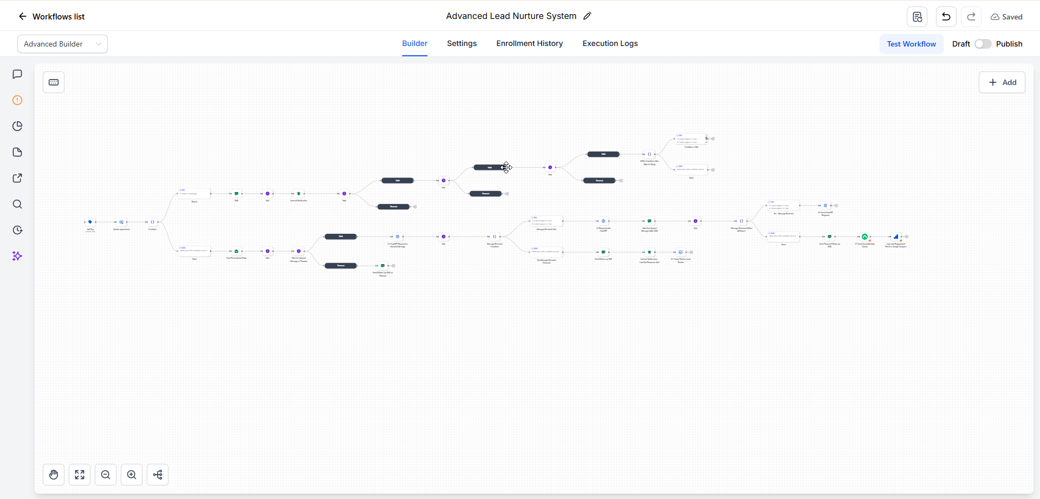Screen dimensions: 1040x499
Task: Open the workflow version history icon
Action: (x=917, y=17)
